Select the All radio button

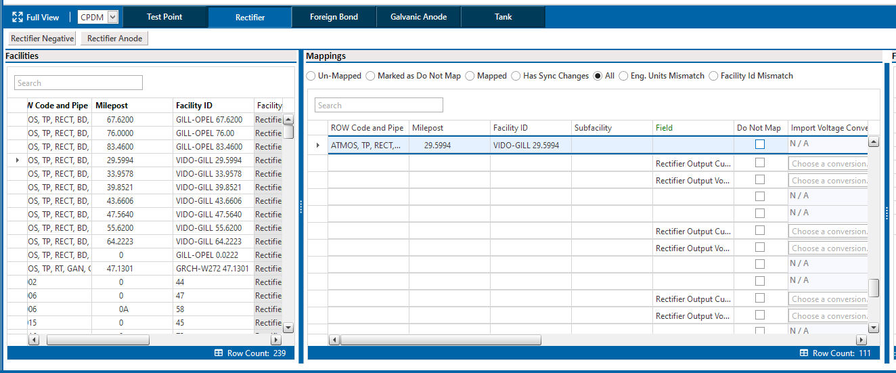(598, 76)
